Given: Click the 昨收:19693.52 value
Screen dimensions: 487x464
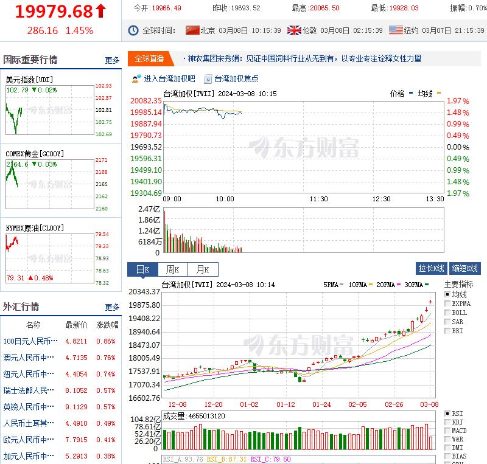Looking at the screenshot, I should 236,8.
